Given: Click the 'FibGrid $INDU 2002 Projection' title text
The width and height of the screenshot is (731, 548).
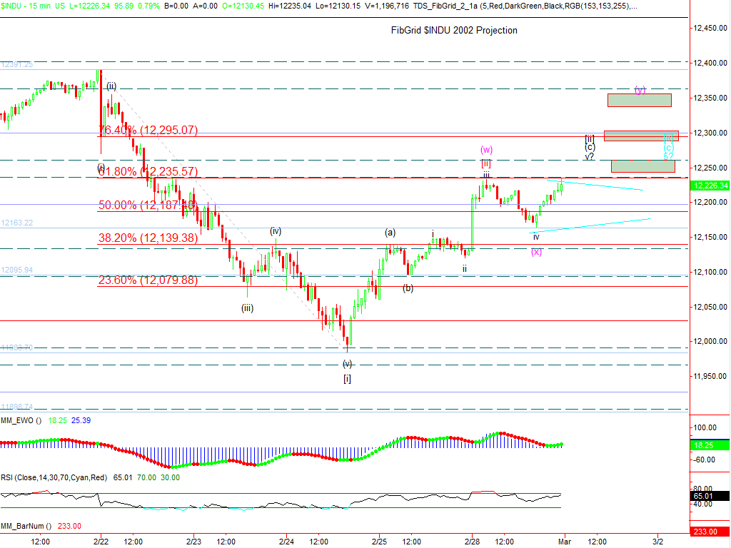Looking at the screenshot, I should 454,30.
